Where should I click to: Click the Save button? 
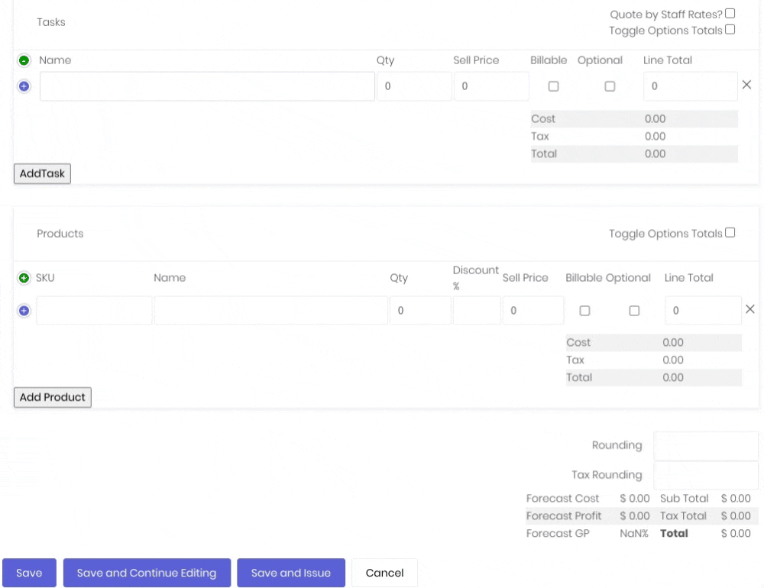(29, 573)
